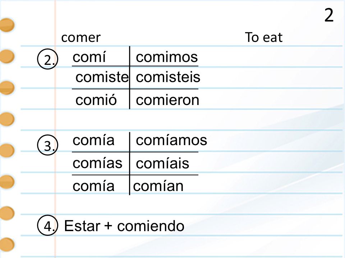Screen dimensions: 345x258
Task: Click the word comíamos
Action: [171, 140]
